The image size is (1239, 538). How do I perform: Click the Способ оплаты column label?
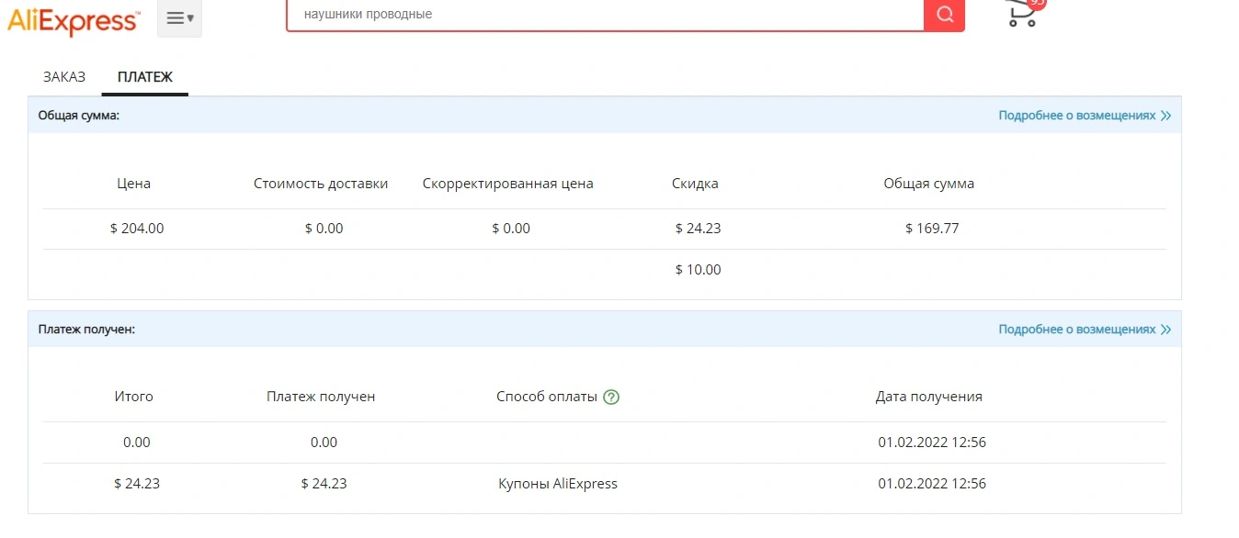(x=547, y=397)
